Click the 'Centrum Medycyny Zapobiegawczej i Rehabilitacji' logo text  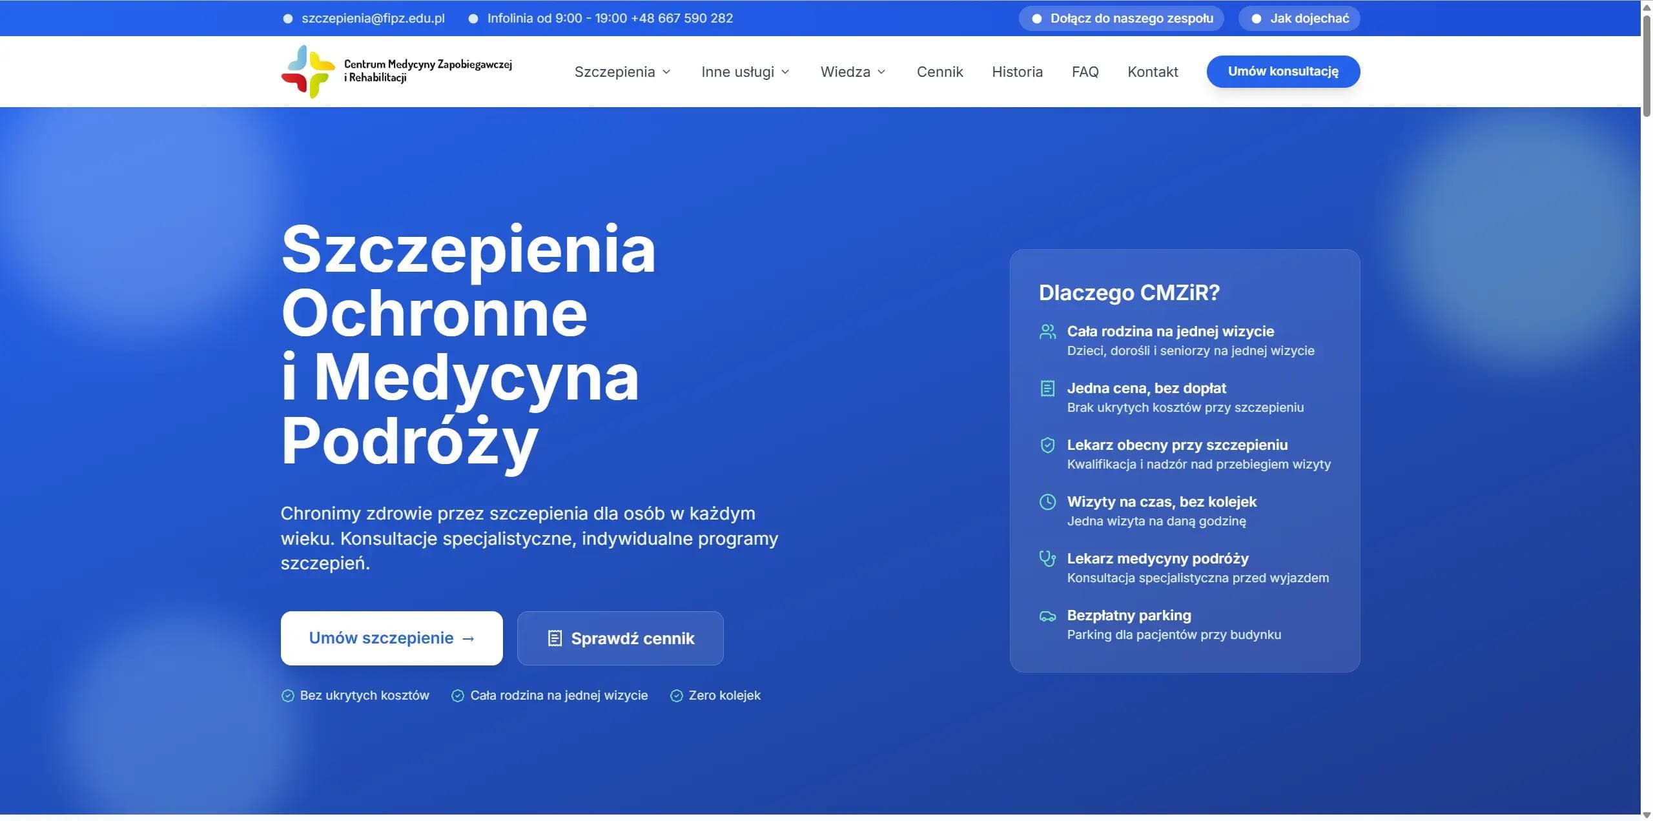427,71
